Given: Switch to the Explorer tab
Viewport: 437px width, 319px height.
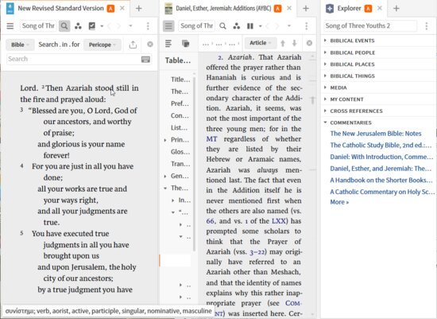Looking at the screenshot, I should pos(349,9).
